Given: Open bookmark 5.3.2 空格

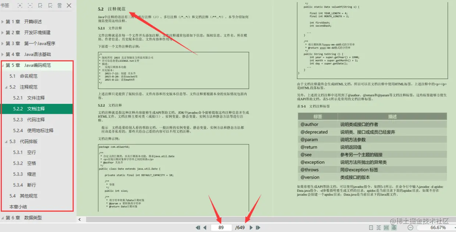Looking at the screenshot, I should click(x=25, y=163).
